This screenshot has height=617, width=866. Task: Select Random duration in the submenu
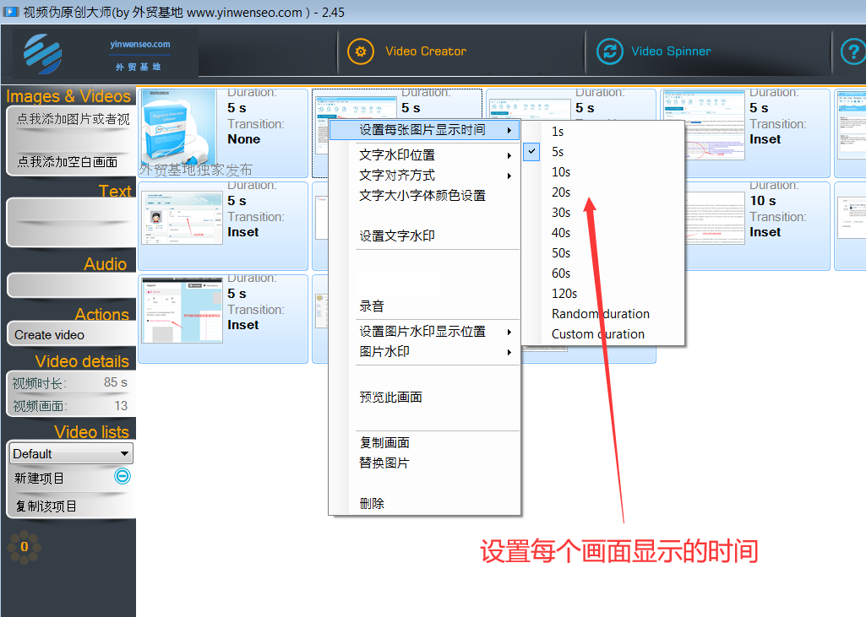click(601, 314)
